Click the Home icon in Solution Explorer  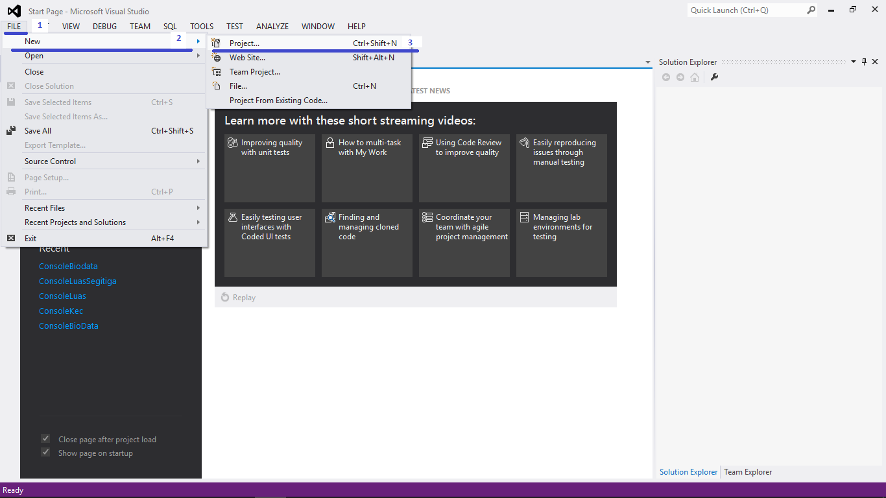point(695,77)
